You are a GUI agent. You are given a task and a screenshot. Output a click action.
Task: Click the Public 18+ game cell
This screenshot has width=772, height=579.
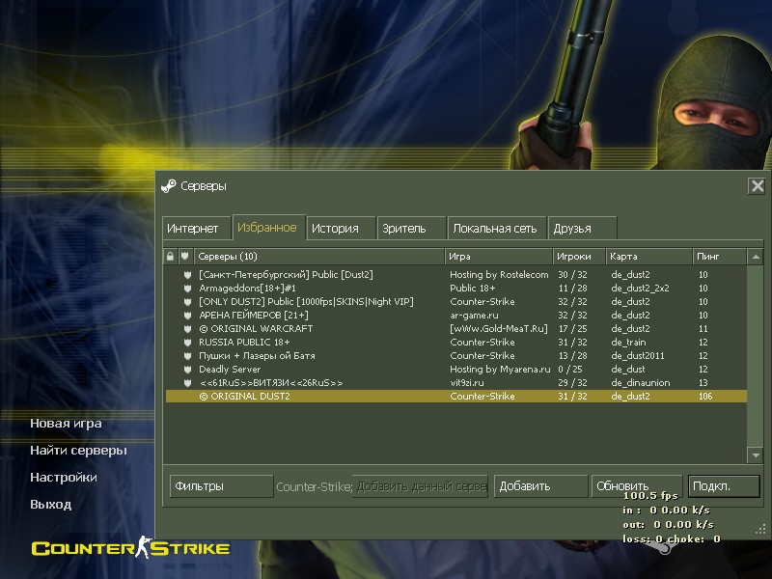473,288
